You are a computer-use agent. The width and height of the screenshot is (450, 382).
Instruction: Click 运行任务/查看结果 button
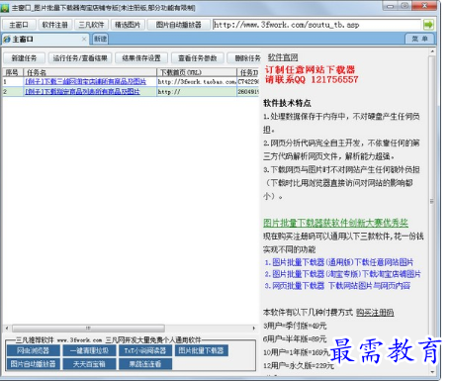(80, 58)
